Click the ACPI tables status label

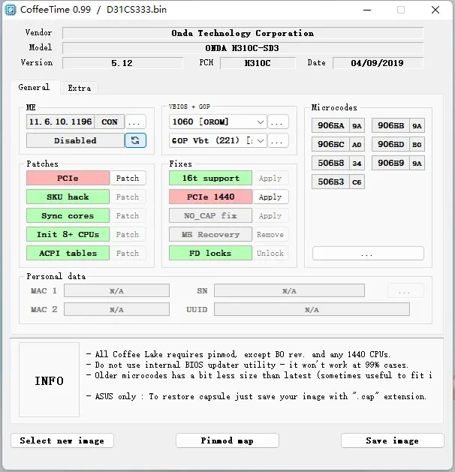tap(68, 253)
